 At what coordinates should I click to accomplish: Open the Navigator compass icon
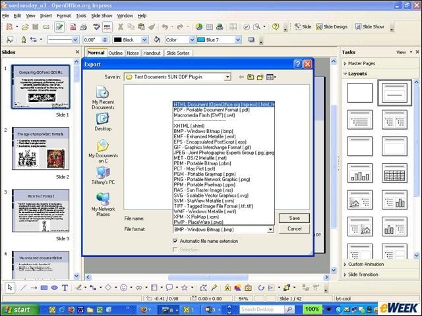(247, 26)
